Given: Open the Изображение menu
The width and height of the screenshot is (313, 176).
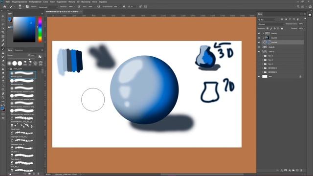Looking at the screenshot, I should click(x=35, y=2).
